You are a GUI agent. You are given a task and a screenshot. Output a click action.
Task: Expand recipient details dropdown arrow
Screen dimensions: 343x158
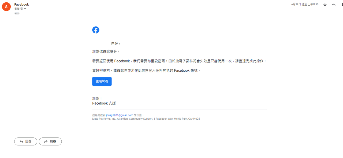point(25,9)
